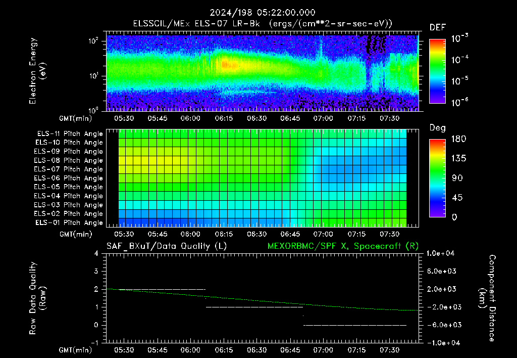This screenshot has width=517, height=358.
Task: Click the Deg pitch angle color bar
Action: [x=438, y=178]
